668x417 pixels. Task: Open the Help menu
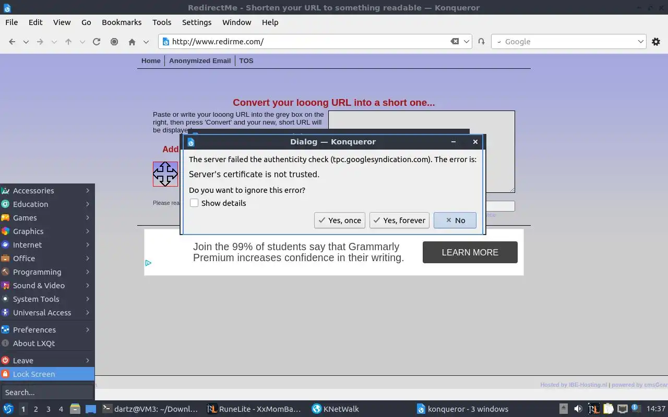(270, 22)
